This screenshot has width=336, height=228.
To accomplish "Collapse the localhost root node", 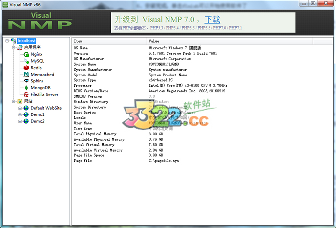I will (7, 41).
